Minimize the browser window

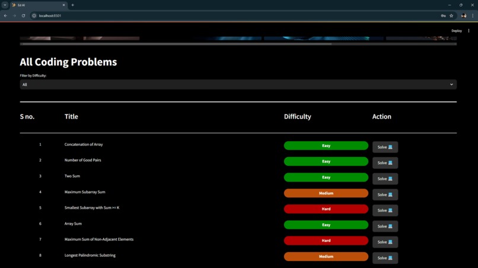coord(450,5)
